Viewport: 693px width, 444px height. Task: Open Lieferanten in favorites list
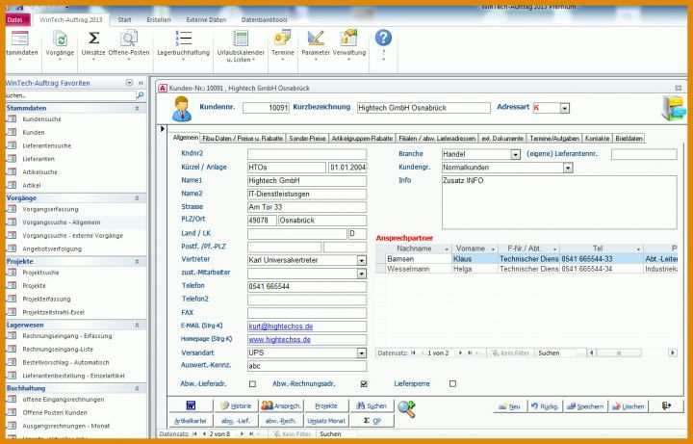point(38,159)
